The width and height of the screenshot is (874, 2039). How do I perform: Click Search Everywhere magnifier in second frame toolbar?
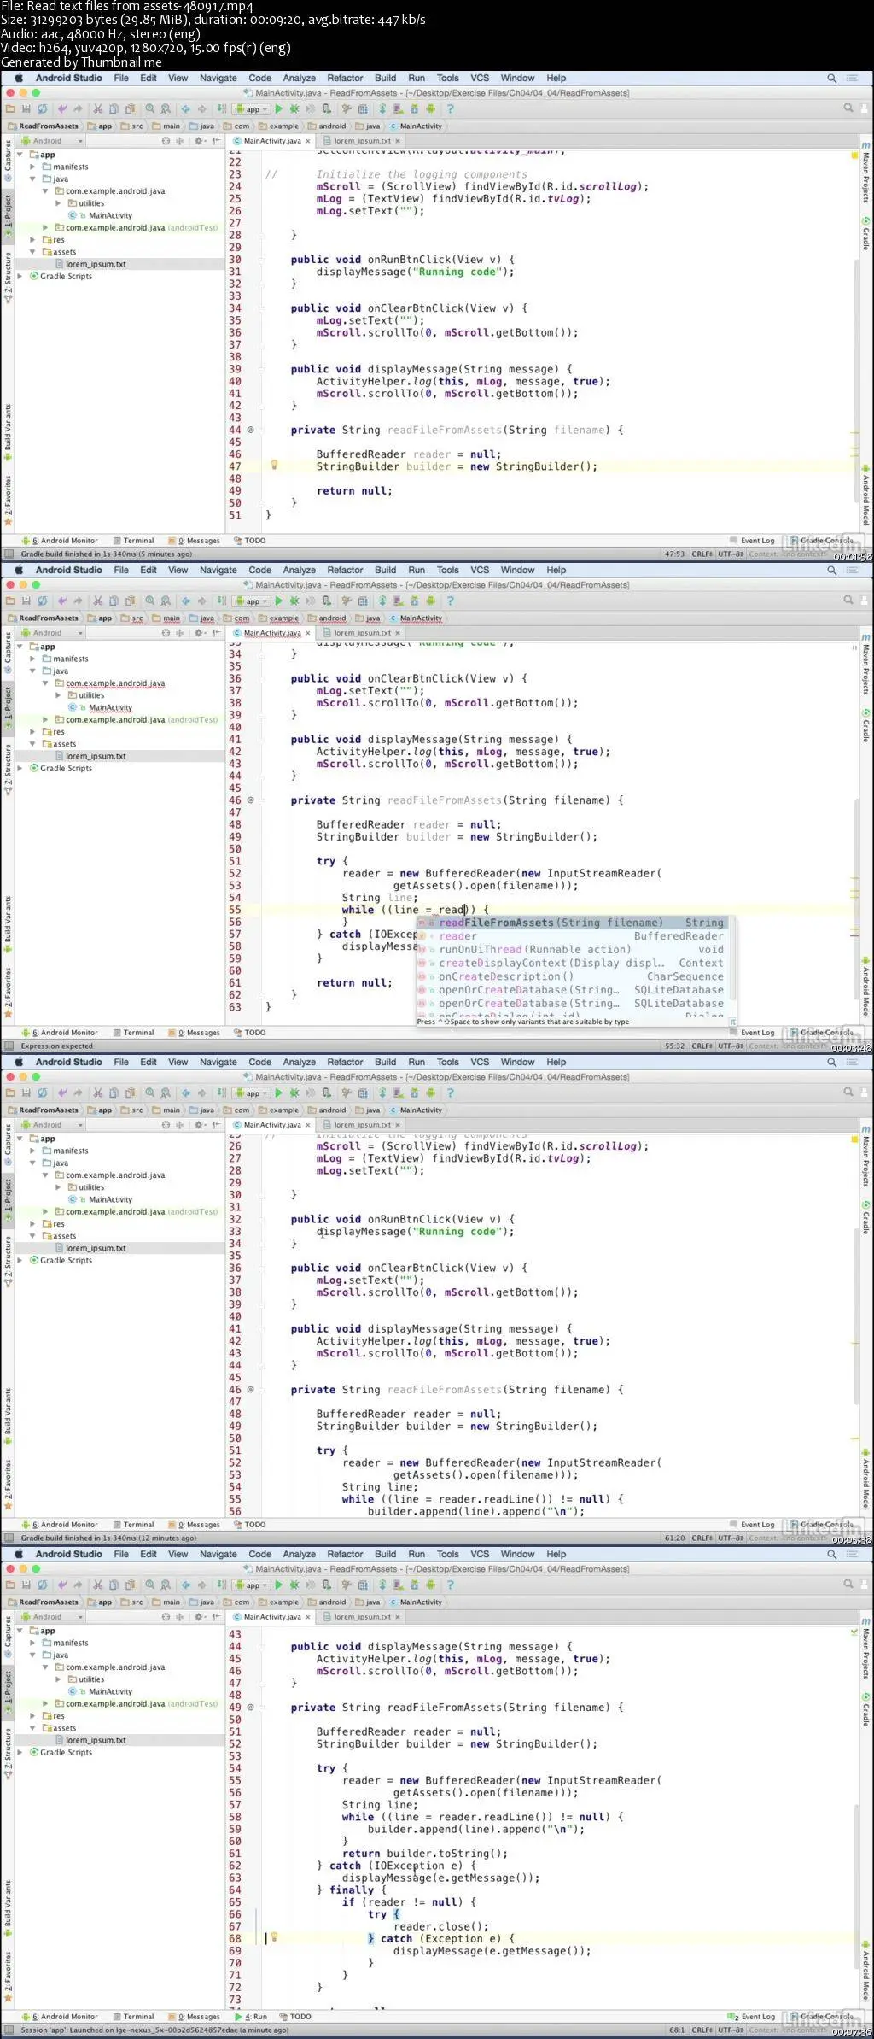click(x=848, y=601)
